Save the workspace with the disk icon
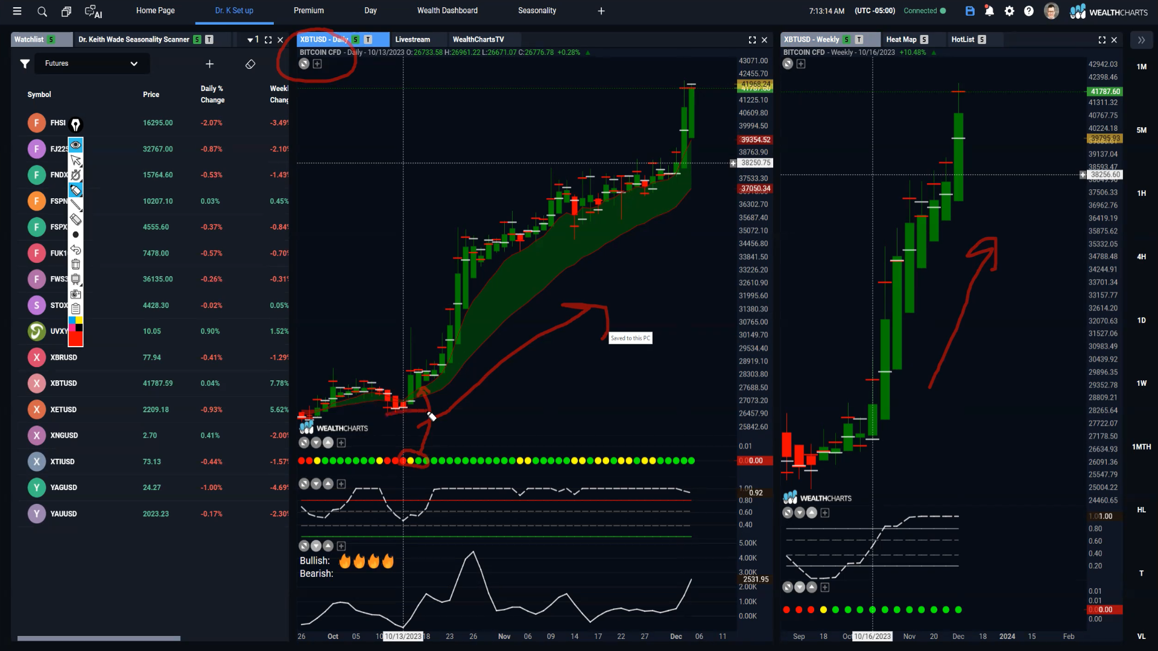 pyautogui.click(x=970, y=11)
